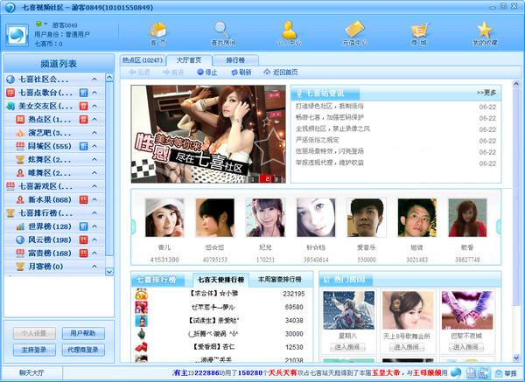The image size is (525, 382).
Task: Toggle the 唯舞区 channel chevron
Action: pos(94,173)
